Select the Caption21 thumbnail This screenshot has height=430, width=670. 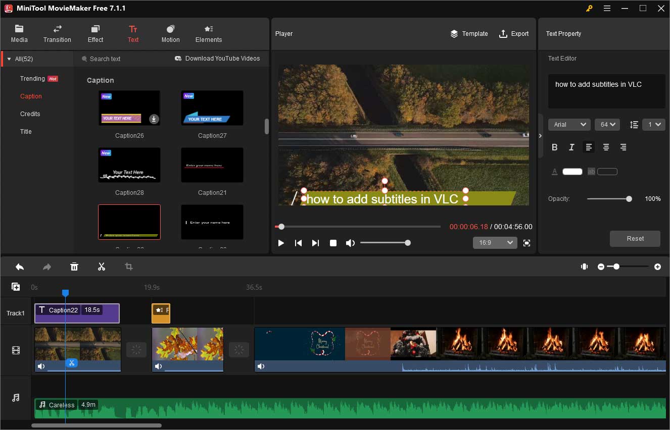coord(212,165)
